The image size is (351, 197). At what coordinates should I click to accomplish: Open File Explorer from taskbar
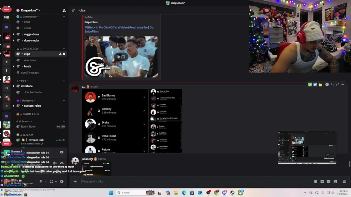(x=176, y=193)
